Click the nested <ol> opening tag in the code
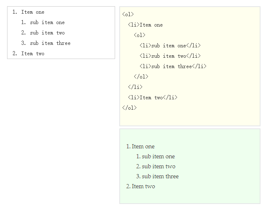The width and height of the screenshot is (268, 209). point(140,35)
